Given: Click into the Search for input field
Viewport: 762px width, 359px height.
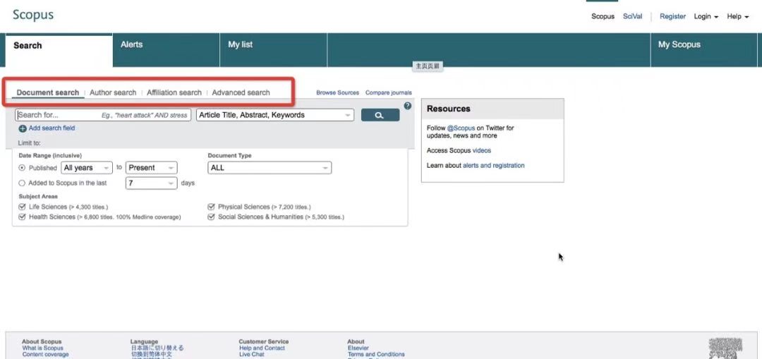Looking at the screenshot, I should [103, 115].
